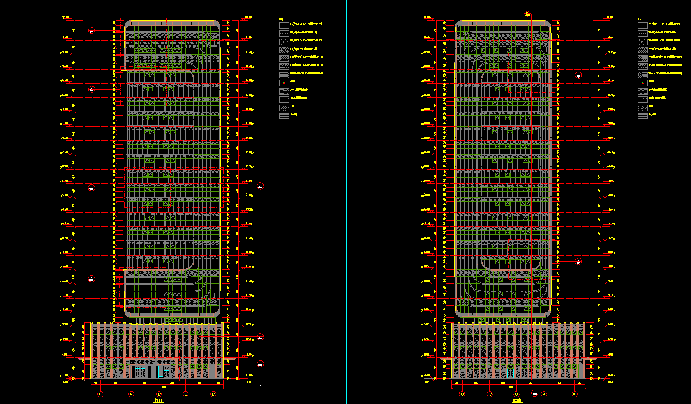Select grid axis bubble A under right elevation
This screenshot has height=404, width=691.
[544, 394]
